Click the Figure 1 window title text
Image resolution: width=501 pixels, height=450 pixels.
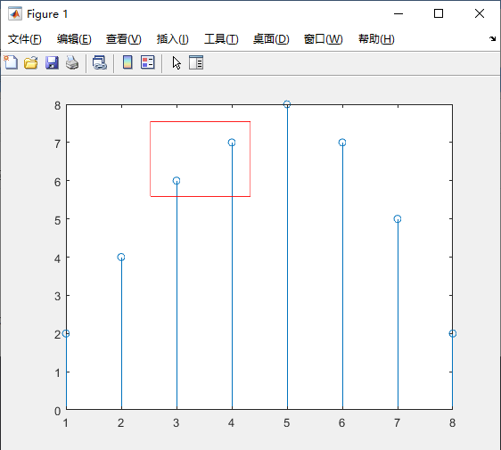[x=47, y=14]
